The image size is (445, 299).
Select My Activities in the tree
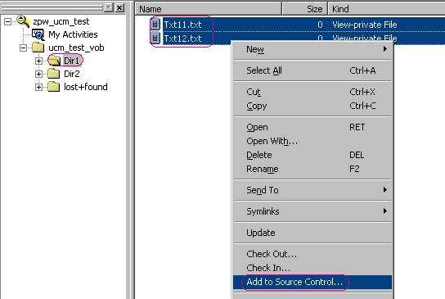[x=73, y=34]
